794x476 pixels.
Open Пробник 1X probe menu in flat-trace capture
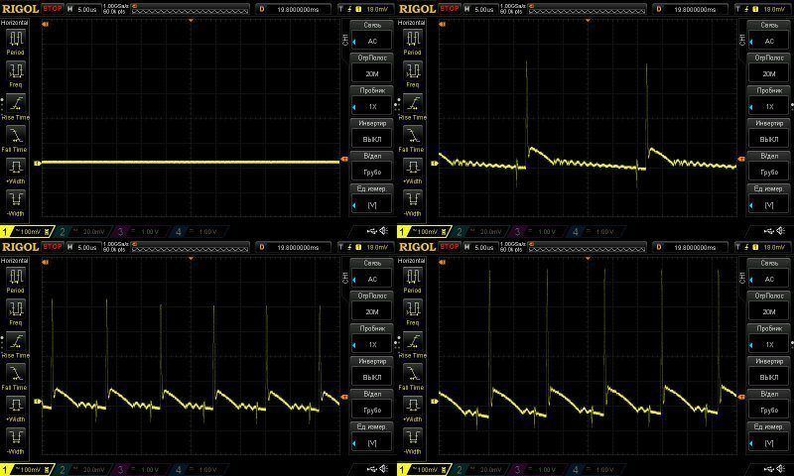pos(372,101)
